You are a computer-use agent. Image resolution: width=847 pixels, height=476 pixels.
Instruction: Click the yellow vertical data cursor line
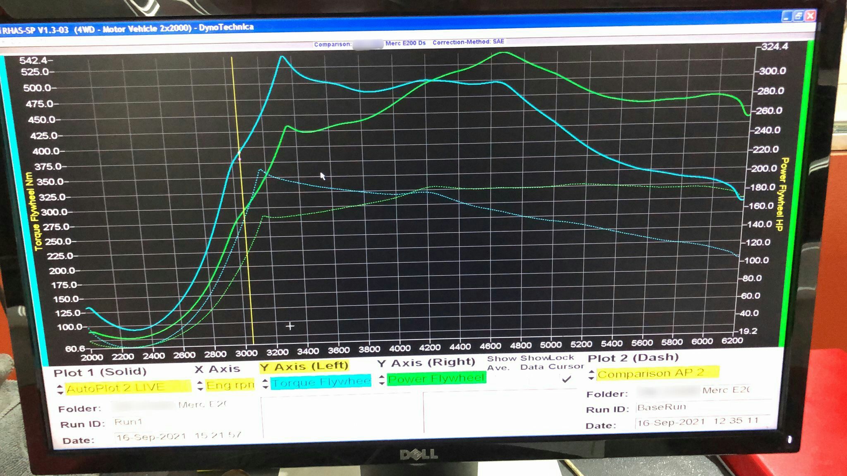click(242, 200)
